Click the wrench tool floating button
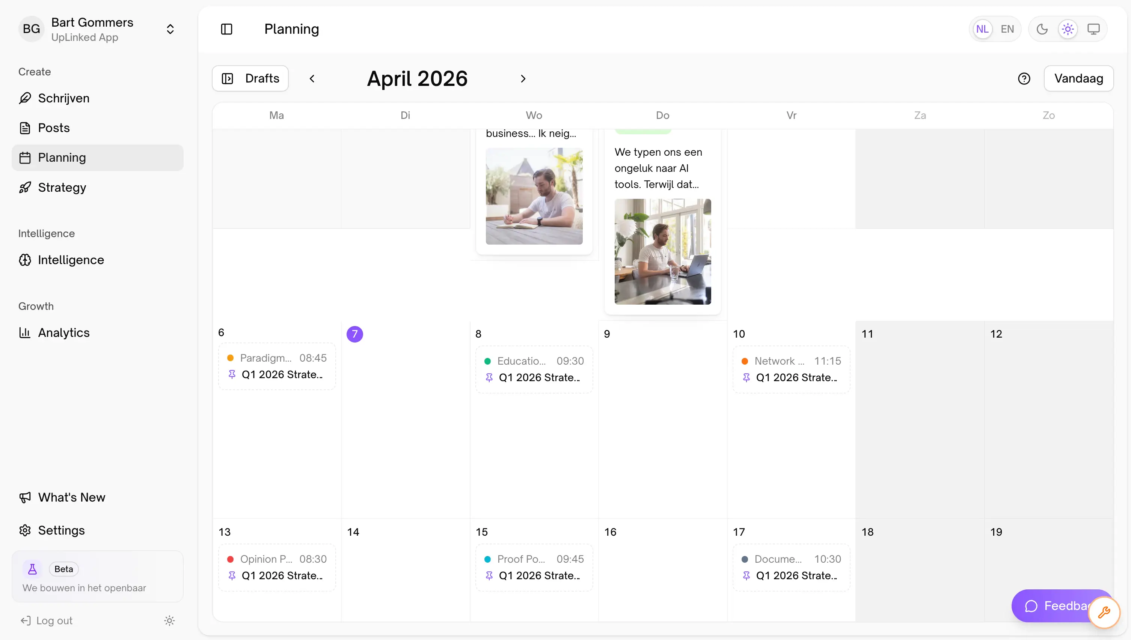This screenshot has width=1131, height=640. pos(1103,612)
